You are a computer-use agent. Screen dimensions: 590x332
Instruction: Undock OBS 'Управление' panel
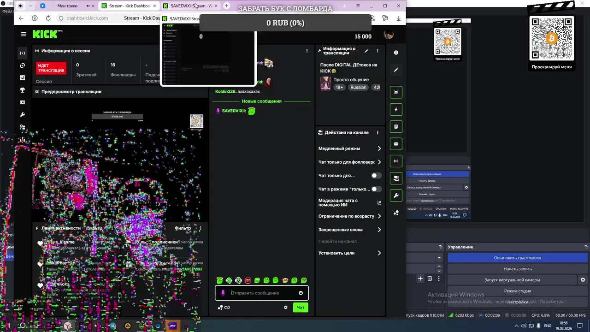pos(585,247)
